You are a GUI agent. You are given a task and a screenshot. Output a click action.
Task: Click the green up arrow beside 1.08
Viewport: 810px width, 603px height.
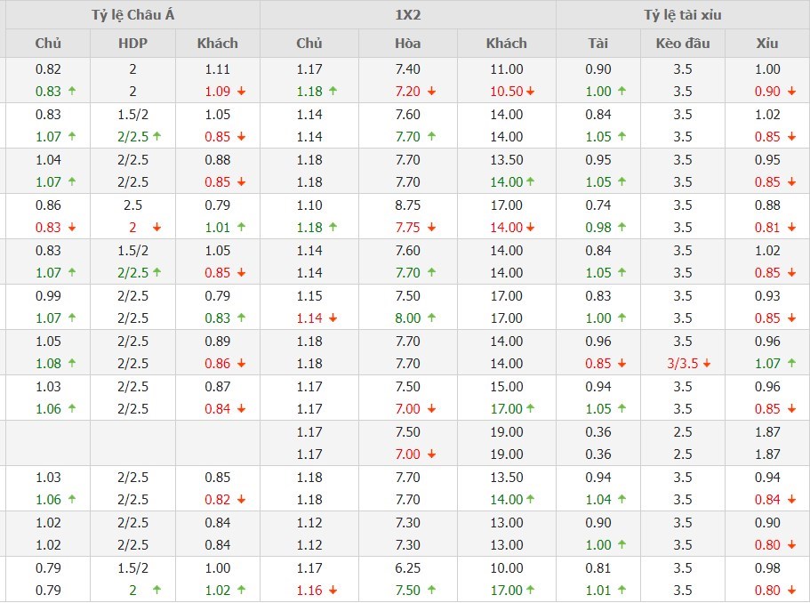pos(71,363)
